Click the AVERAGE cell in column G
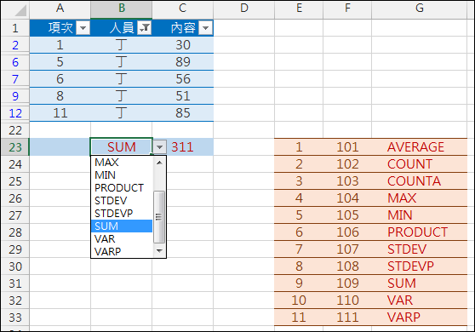 [x=420, y=147]
